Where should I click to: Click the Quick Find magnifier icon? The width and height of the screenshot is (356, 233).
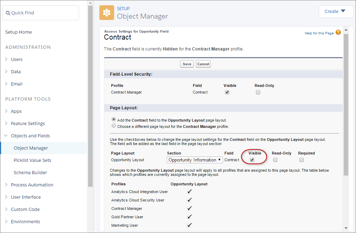[x=8, y=13]
